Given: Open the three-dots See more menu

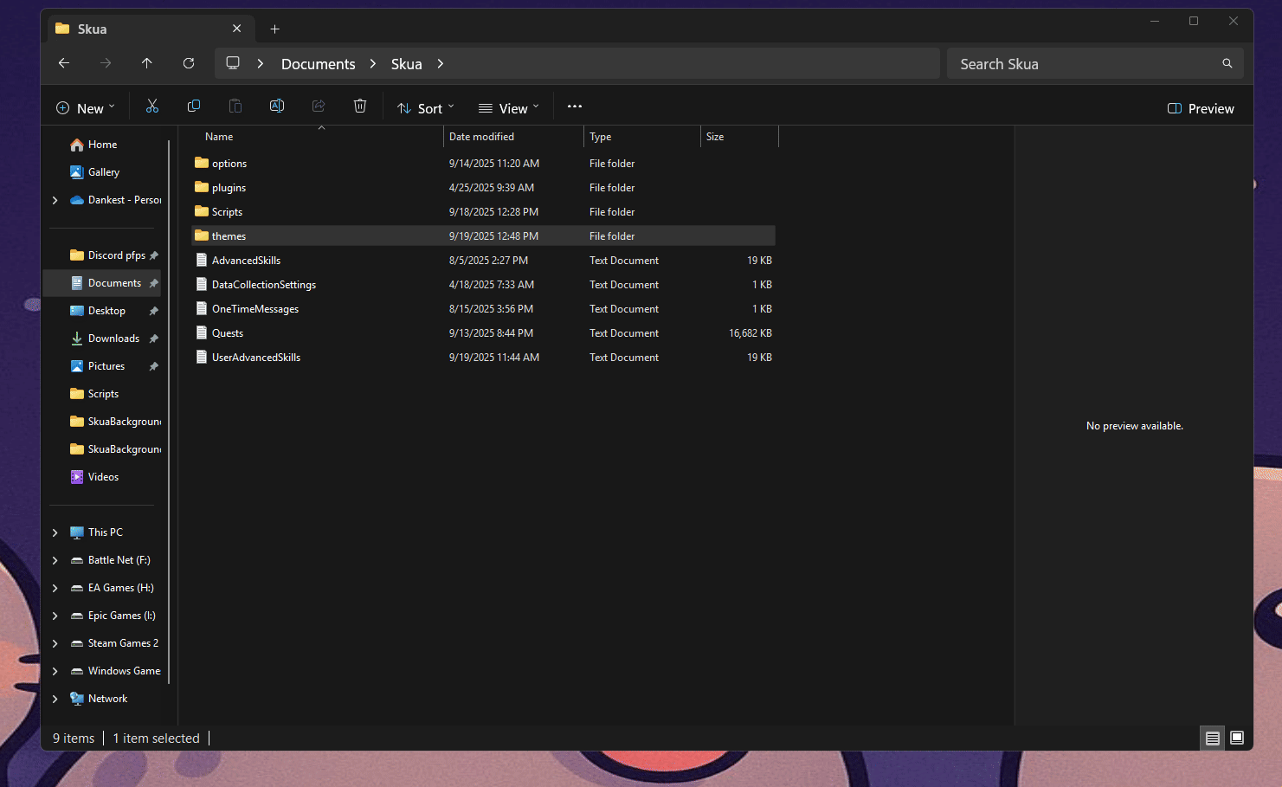Looking at the screenshot, I should 575,106.
